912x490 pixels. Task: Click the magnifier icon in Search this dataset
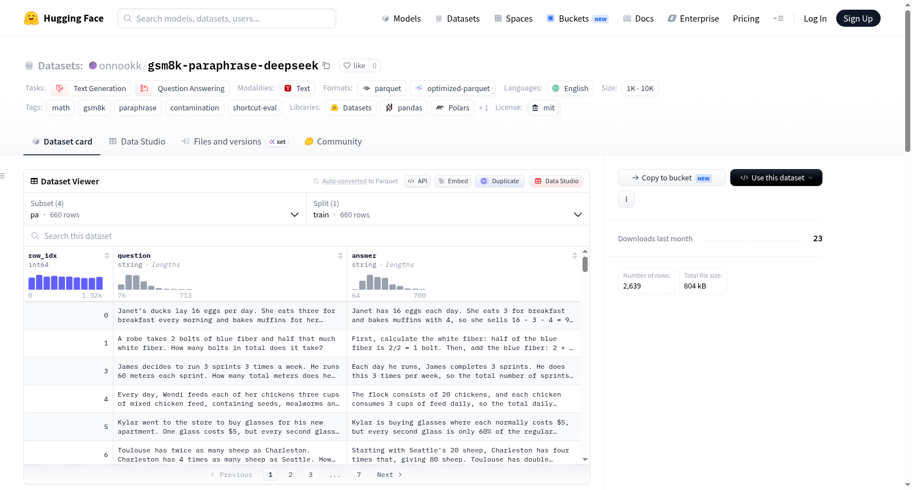(x=35, y=236)
